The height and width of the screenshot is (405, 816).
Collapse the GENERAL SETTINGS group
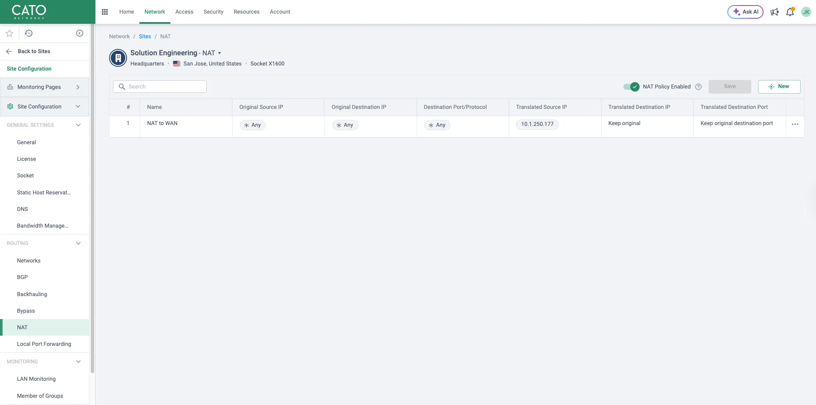point(78,125)
